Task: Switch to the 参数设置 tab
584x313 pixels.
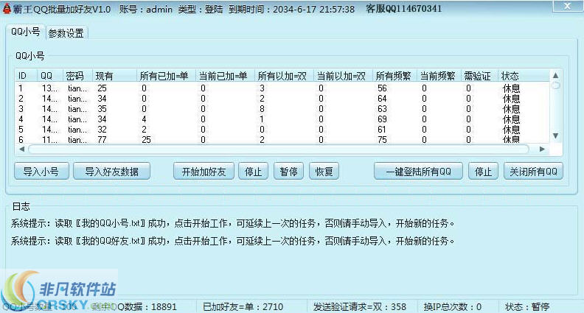Action: (66, 33)
